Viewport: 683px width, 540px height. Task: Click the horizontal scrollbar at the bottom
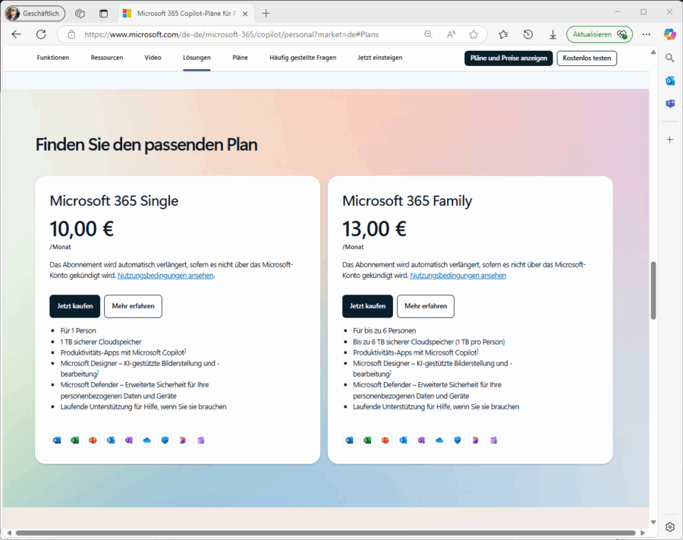pos(326,532)
